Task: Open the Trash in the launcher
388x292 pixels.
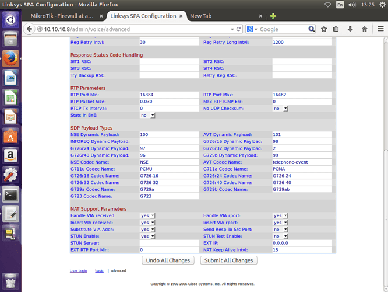Action: 10,281
